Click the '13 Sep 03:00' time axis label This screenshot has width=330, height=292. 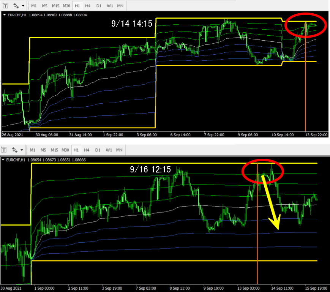[x=248, y=288]
